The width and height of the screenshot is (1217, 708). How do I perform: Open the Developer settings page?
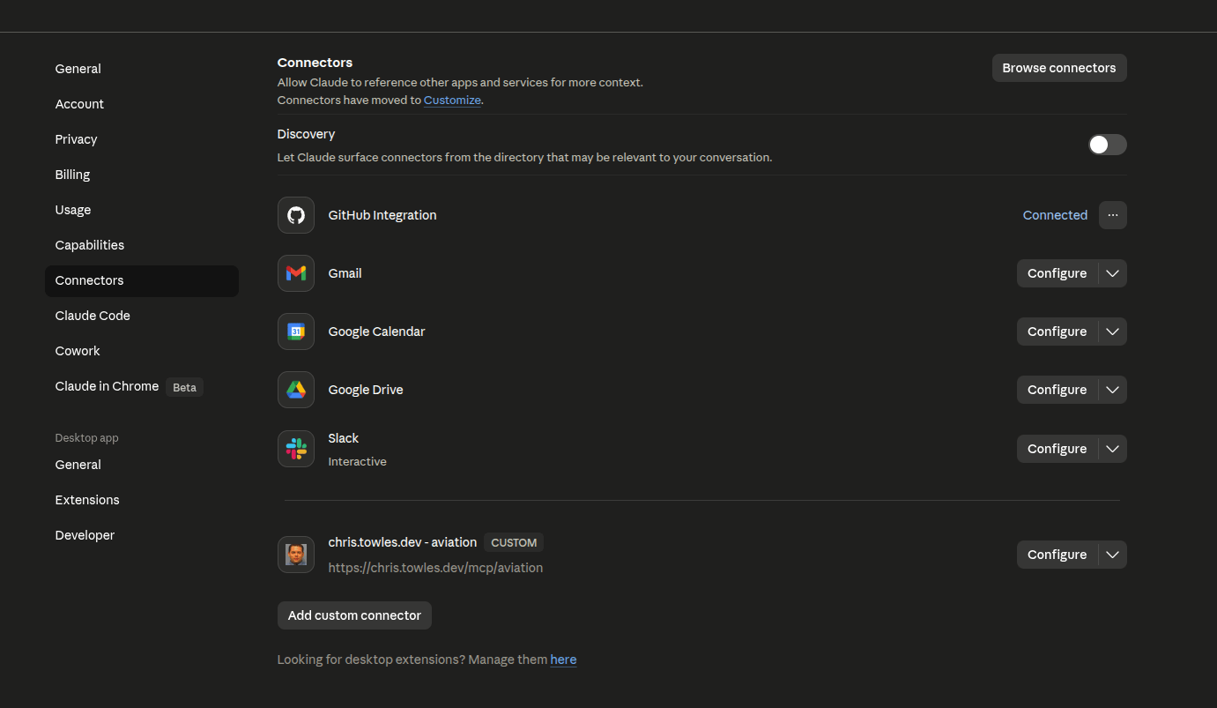[x=142, y=535]
